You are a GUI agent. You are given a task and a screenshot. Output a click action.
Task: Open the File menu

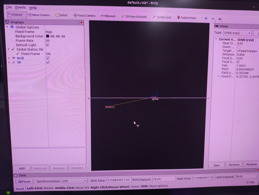9,7
